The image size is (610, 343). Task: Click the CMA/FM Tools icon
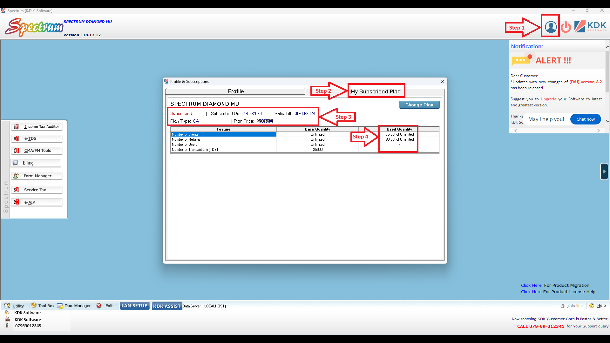(16, 151)
